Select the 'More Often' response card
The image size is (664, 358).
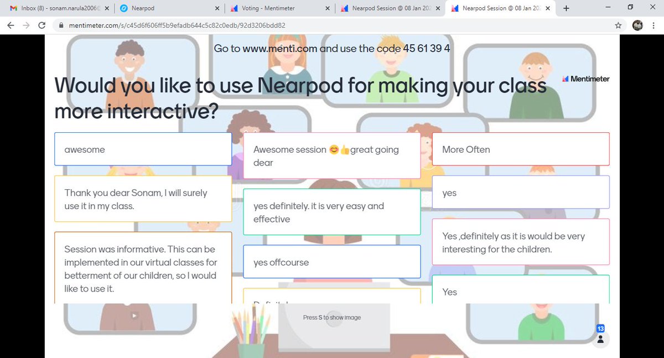(x=521, y=149)
